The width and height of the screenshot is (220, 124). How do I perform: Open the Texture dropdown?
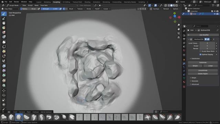(x=81, y=9)
